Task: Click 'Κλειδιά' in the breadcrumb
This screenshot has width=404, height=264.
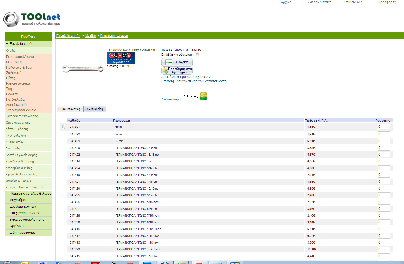Action: pos(90,36)
